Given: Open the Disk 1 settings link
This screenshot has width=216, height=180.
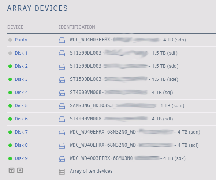Looking at the screenshot, I should tap(21, 53).
